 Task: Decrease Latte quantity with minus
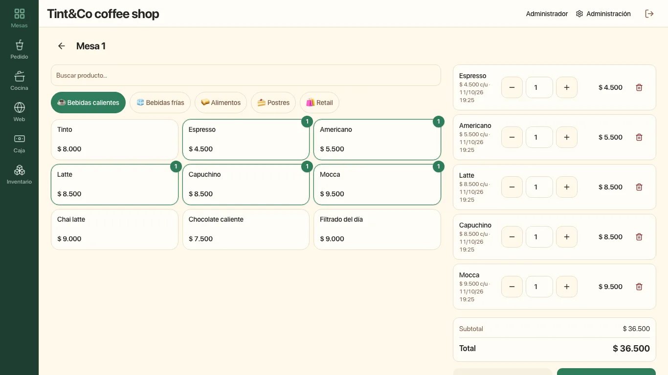coord(512,187)
